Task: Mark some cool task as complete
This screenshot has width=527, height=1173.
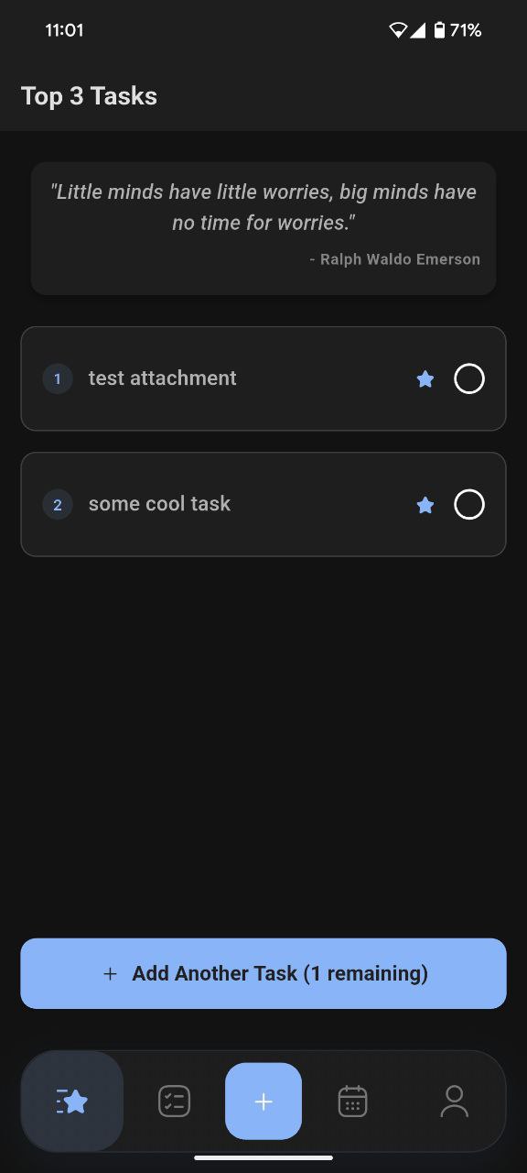Action: click(469, 505)
